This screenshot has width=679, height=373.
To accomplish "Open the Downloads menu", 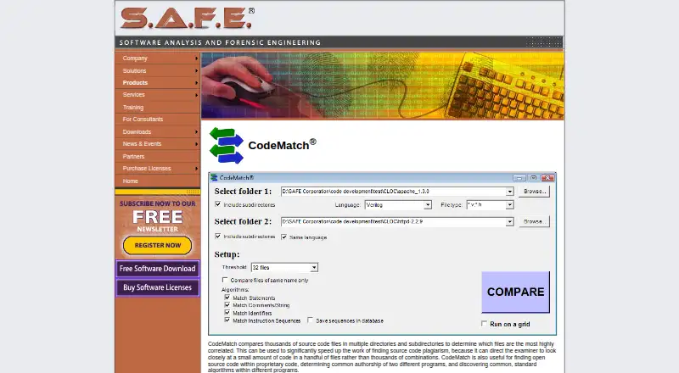I will (157, 132).
